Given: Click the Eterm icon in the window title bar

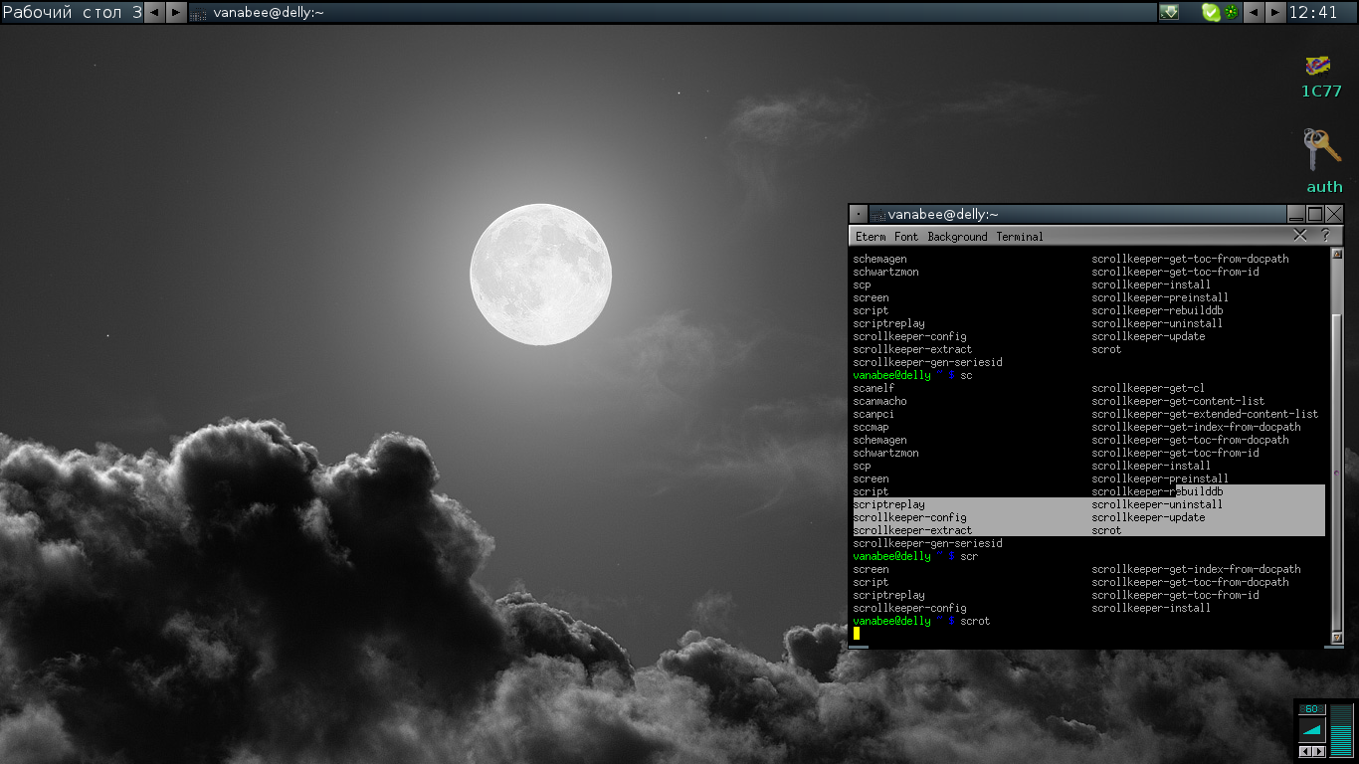Looking at the screenshot, I should [x=878, y=214].
